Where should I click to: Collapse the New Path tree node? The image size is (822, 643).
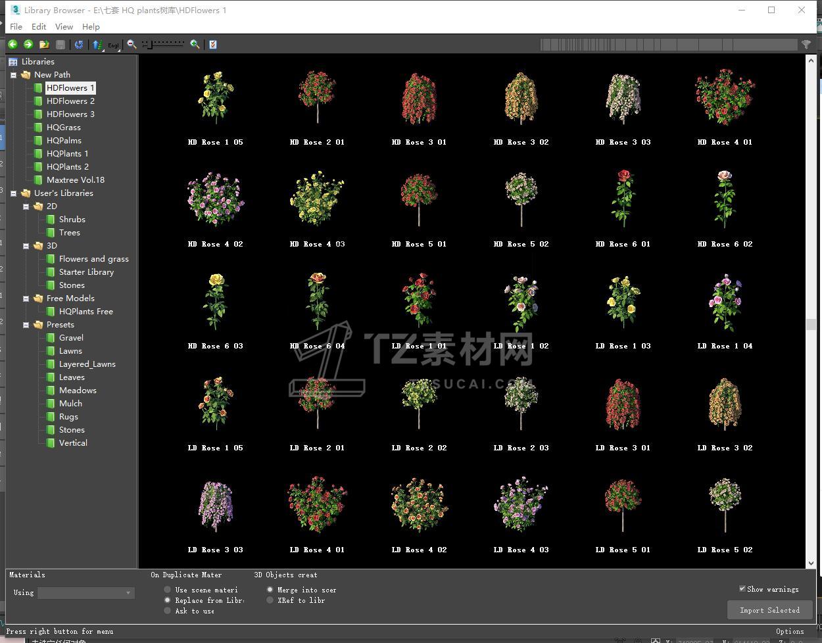[x=13, y=75]
